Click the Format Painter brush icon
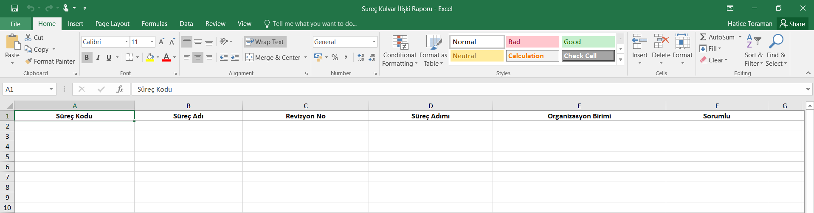The image size is (814, 213). [28, 62]
